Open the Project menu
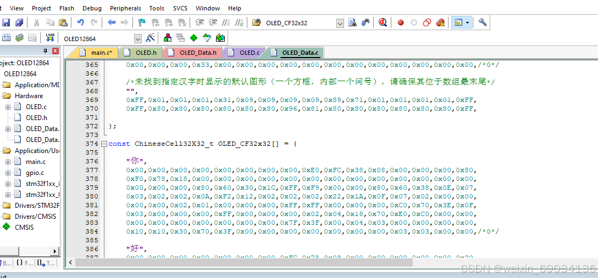The width and height of the screenshot is (598, 278). tap(41, 8)
